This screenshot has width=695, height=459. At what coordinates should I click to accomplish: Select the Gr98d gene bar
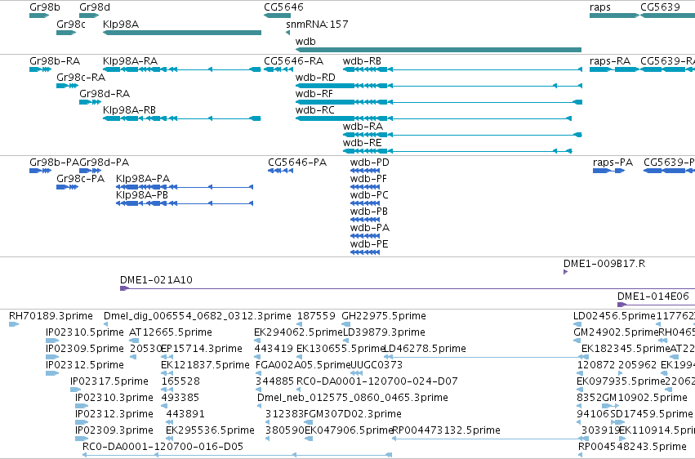point(89,16)
